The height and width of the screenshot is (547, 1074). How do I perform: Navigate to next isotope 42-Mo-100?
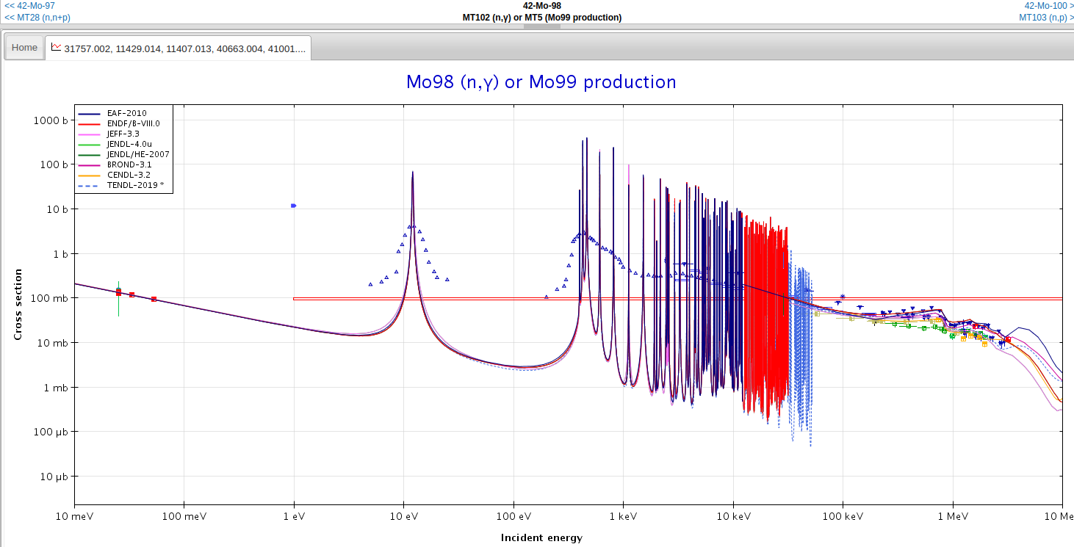coord(1045,6)
